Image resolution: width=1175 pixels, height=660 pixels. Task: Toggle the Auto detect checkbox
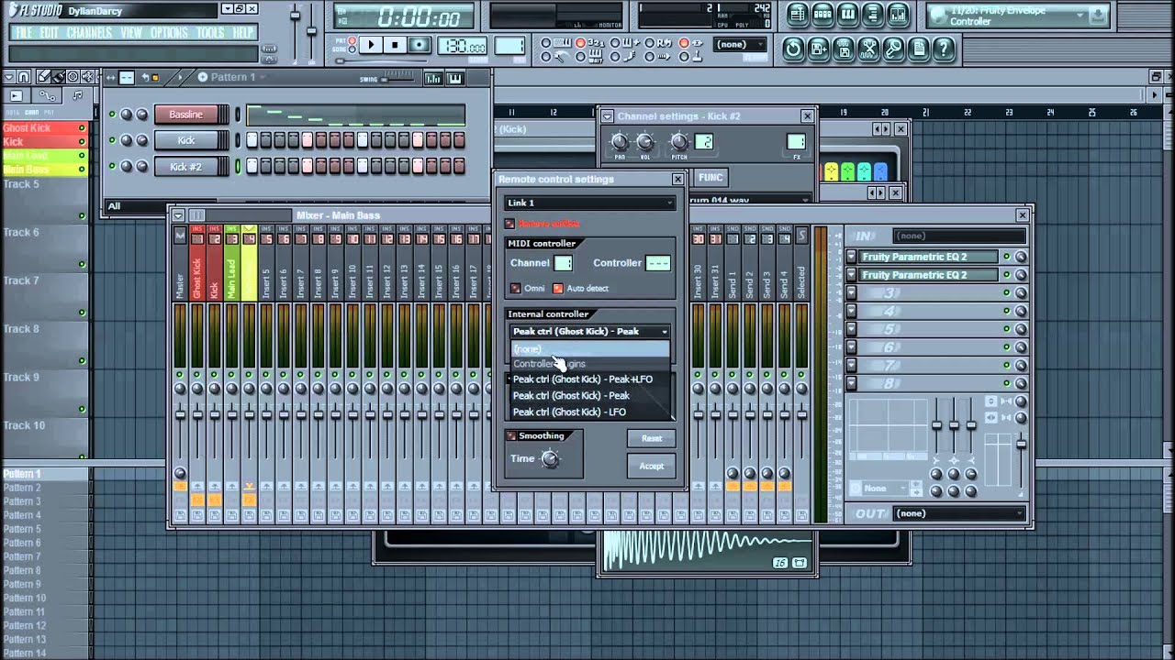click(x=557, y=289)
